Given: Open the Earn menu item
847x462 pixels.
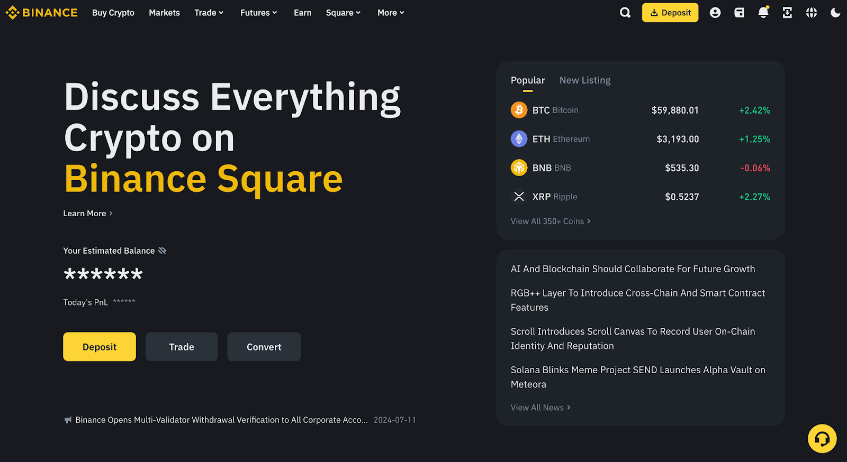Looking at the screenshot, I should (303, 13).
